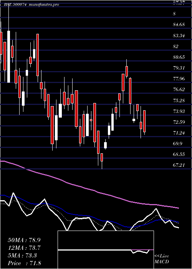This screenshot has width=192, height=269.
Task: Click the <<Live MACD label
Action: pos(162,259)
